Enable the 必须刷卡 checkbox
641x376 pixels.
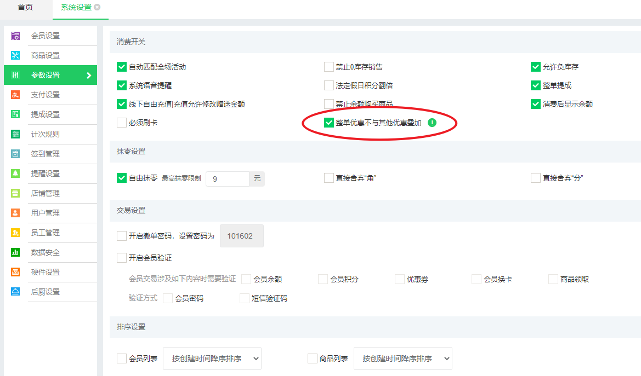pos(122,123)
